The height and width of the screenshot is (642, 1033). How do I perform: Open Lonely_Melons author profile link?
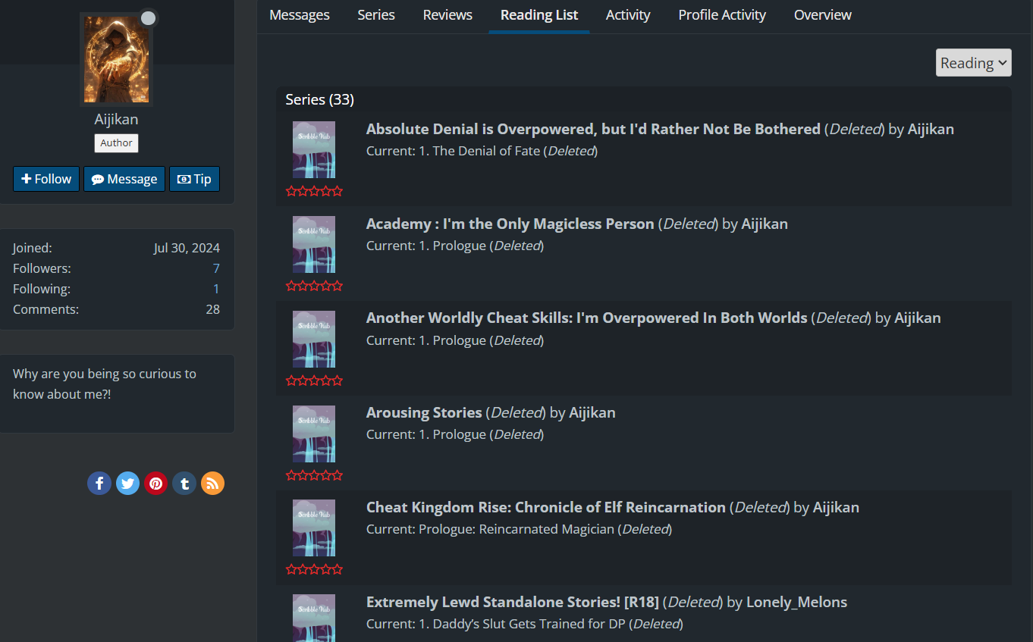tap(796, 602)
